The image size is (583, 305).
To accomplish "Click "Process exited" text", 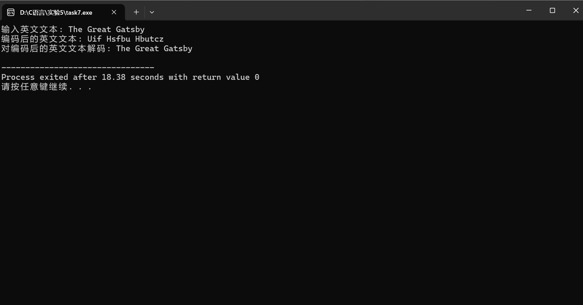I will coord(34,77).
